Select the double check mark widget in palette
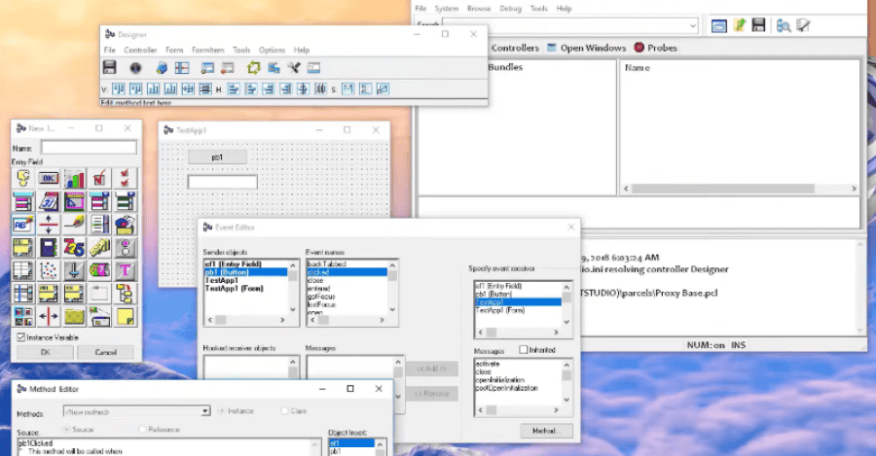Image resolution: width=876 pixels, height=456 pixels. (126, 179)
